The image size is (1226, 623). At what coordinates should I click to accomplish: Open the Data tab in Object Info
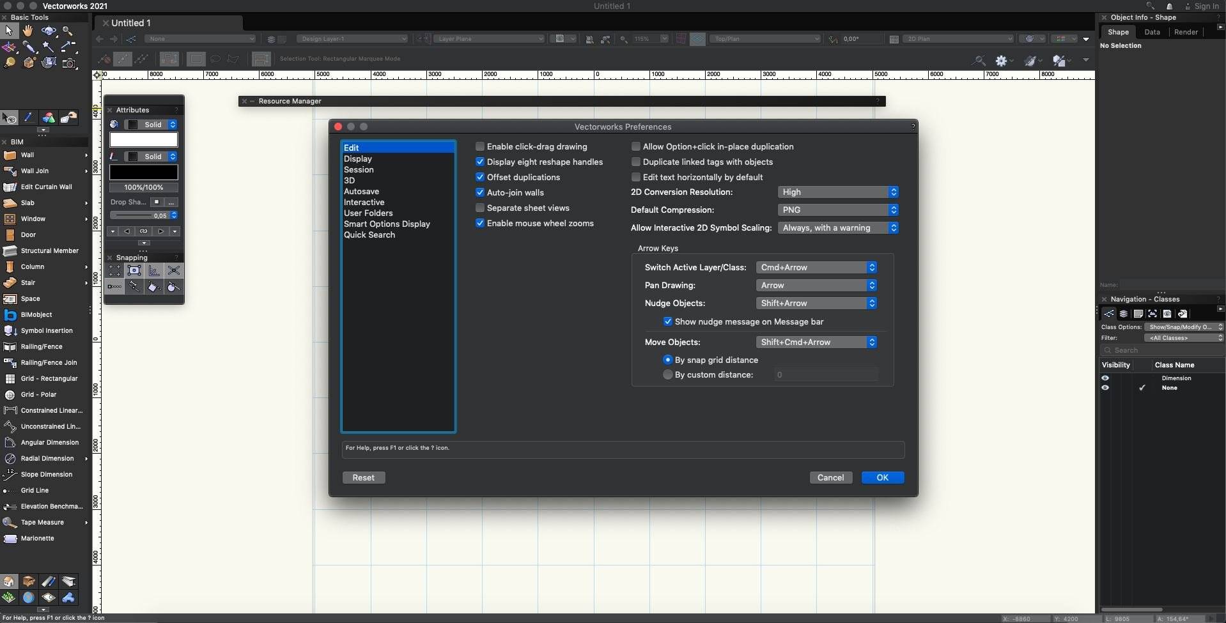(1152, 31)
